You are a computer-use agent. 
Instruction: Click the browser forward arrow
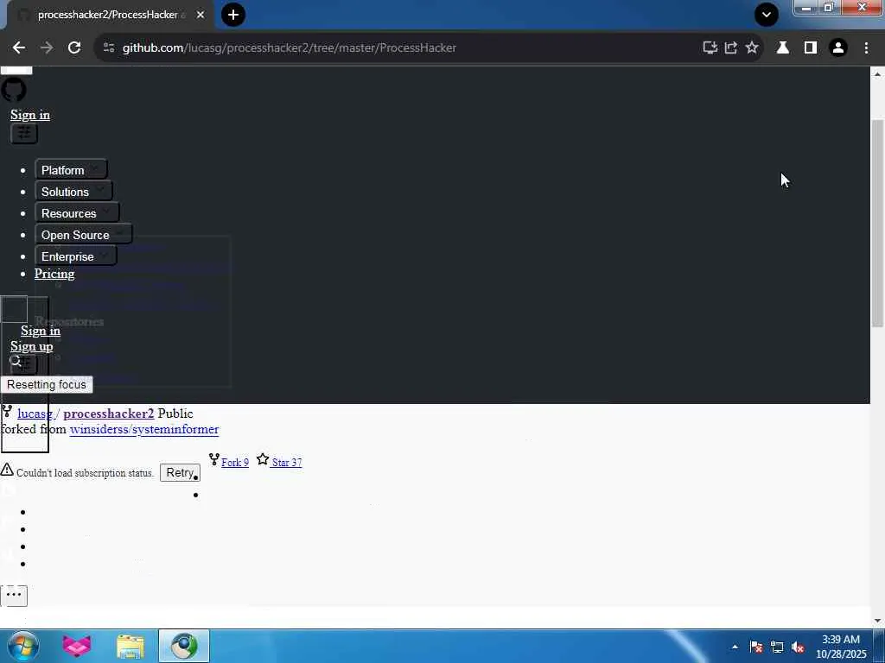[x=47, y=48]
